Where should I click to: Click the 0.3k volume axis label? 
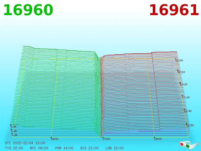click(13, 127)
